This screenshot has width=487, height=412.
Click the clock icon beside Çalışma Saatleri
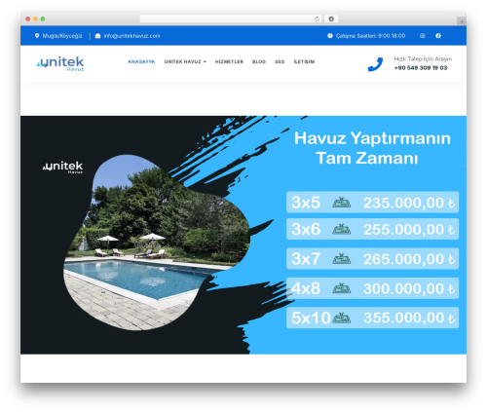pos(330,36)
